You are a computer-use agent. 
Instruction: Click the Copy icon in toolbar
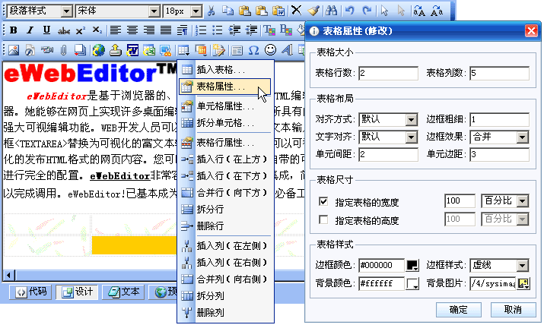[x=227, y=11]
